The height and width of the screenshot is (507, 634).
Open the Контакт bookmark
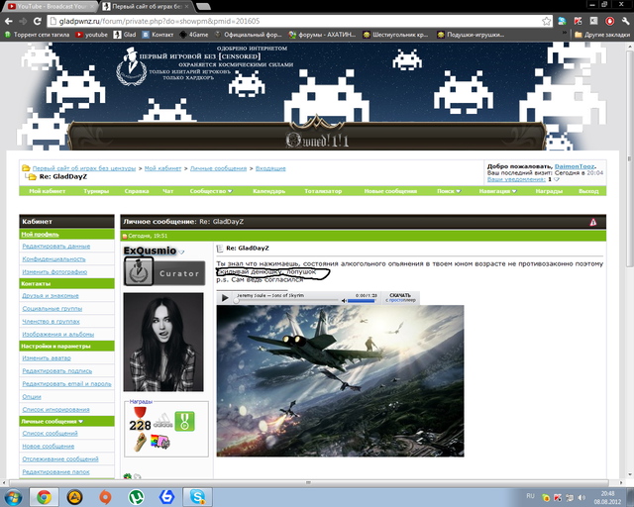(x=158, y=35)
